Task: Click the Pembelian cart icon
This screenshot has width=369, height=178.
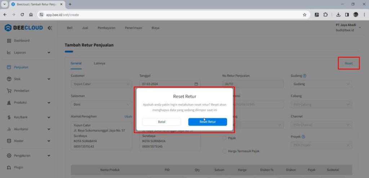Action: click(9, 91)
